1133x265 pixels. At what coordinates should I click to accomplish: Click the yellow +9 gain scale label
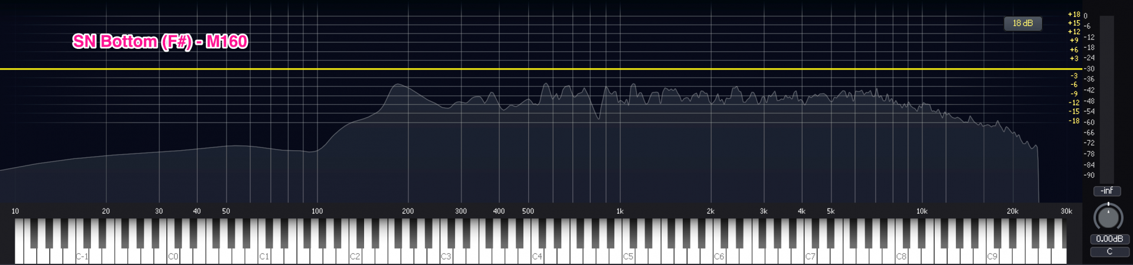(x=1074, y=41)
